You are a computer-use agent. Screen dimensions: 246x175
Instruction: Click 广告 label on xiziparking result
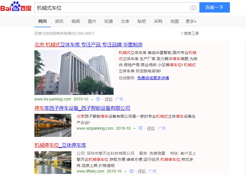162,128
